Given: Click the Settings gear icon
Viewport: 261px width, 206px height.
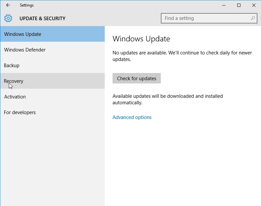Looking at the screenshot, I should pyautogui.click(x=8, y=18).
